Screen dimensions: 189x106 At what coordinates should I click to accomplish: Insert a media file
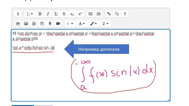(x=34, y=24)
